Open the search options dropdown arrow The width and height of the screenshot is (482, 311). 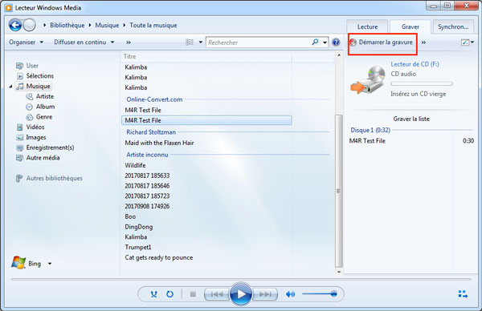(x=325, y=42)
